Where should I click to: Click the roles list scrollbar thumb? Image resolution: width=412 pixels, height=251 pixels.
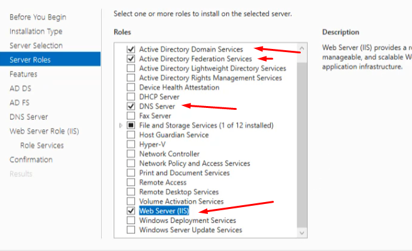pos(302,145)
